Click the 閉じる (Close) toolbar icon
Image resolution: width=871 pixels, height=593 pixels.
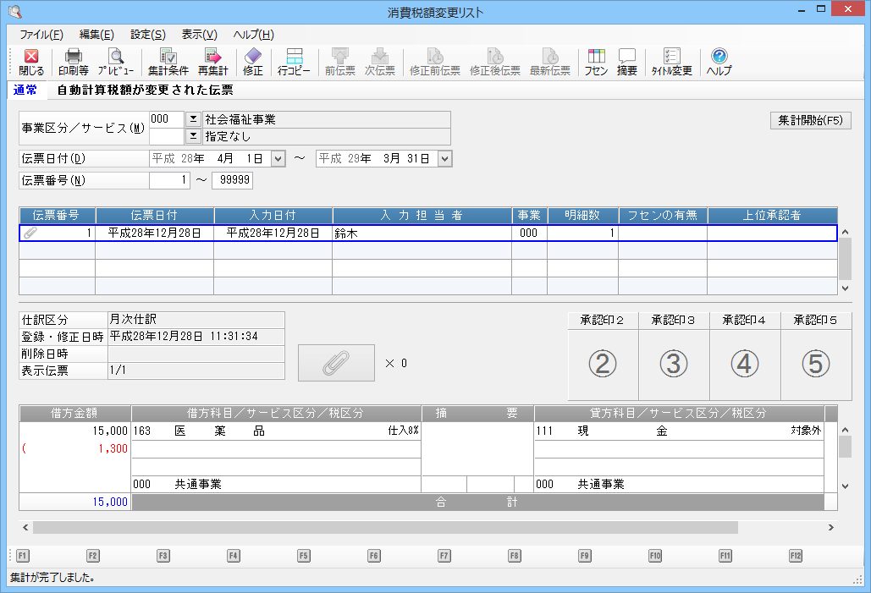[x=31, y=62]
